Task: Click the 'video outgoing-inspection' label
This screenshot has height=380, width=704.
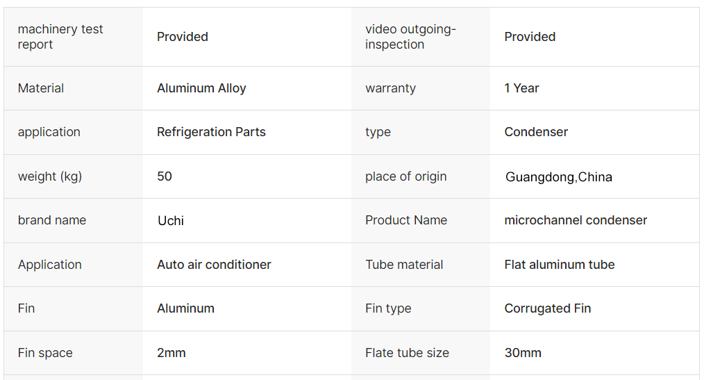Action: (x=410, y=37)
